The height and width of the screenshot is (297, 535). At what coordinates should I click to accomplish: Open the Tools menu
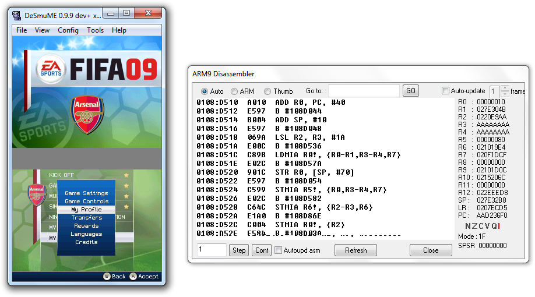(95, 30)
